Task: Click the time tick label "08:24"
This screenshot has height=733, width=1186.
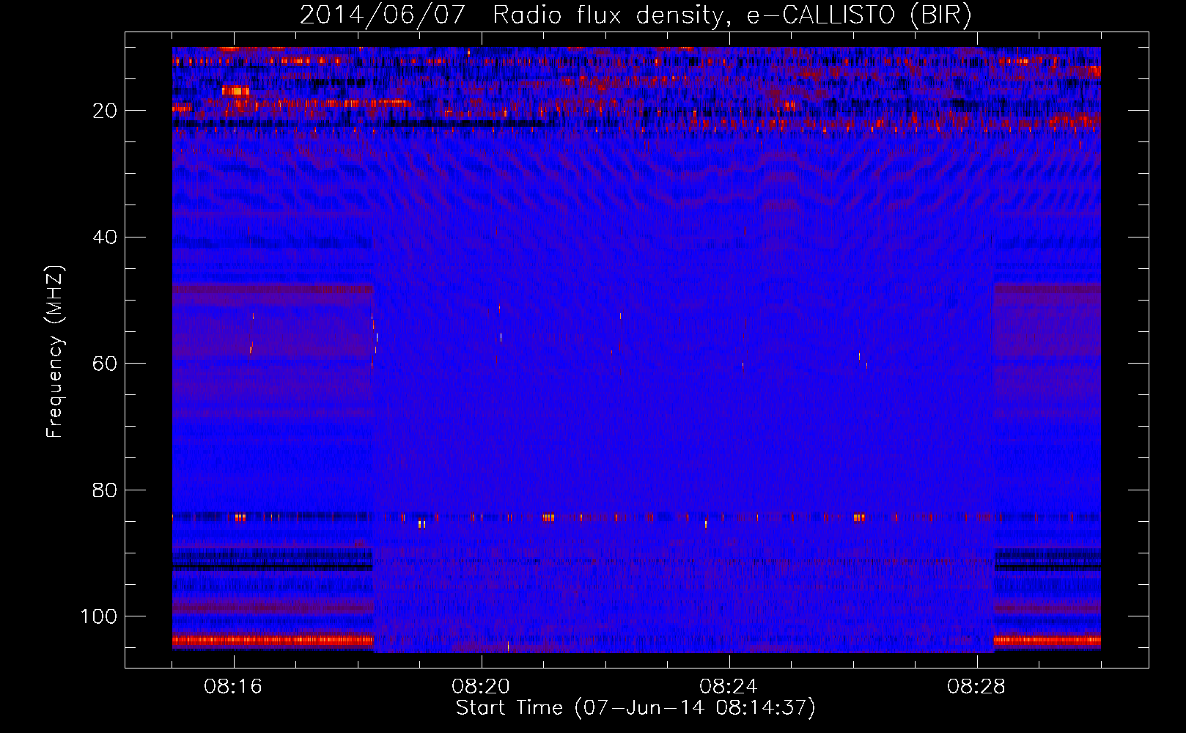Action: click(729, 687)
